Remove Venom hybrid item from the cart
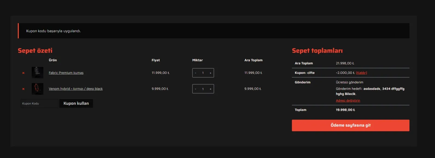This screenshot has height=158, width=435. (x=23, y=89)
